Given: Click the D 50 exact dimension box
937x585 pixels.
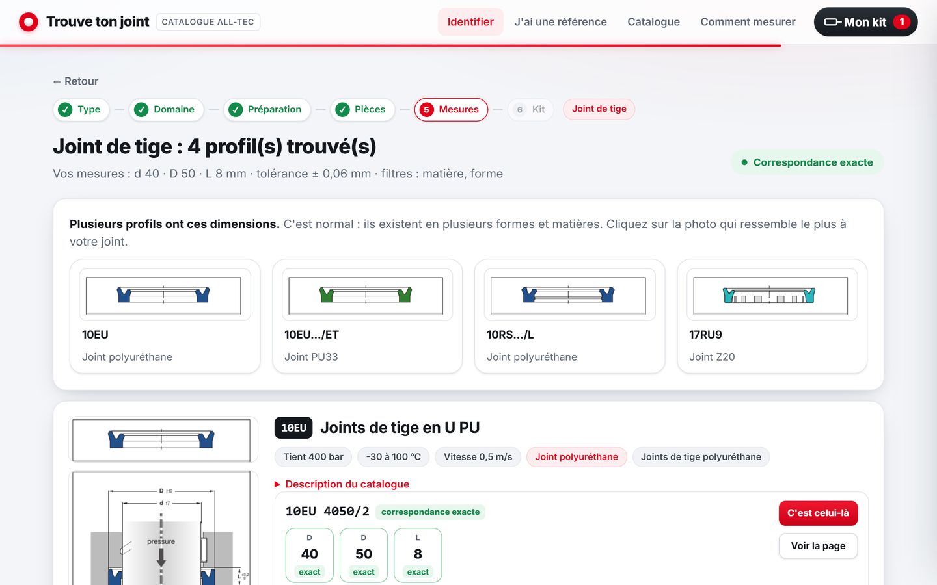Looking at the screenshot, I should [x=364, y=555].
